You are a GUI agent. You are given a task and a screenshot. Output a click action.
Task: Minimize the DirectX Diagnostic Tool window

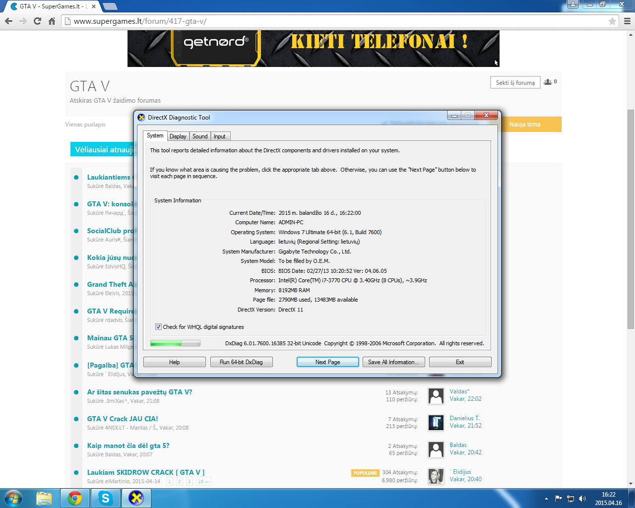click(x=454, y=116)
